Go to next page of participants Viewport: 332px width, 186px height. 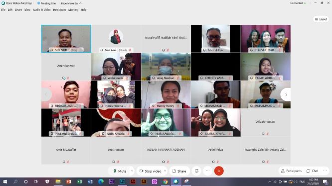[286, 94]
